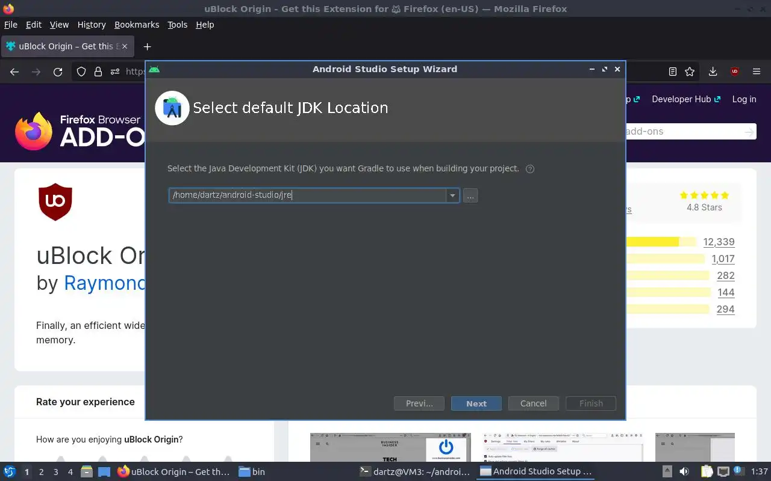
Task: Switch to workspace 4 in the taskbar
Action: click(70, 472)
